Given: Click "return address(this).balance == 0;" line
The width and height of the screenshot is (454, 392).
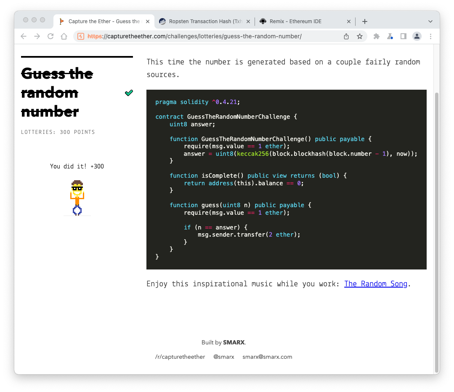Looking at the screenshot, I should (244, 184).
